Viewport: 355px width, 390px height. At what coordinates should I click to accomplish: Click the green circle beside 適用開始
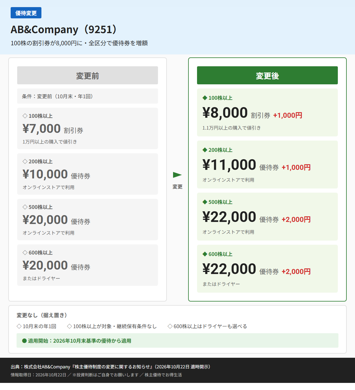pyautogui.click(x=25, y=341)
